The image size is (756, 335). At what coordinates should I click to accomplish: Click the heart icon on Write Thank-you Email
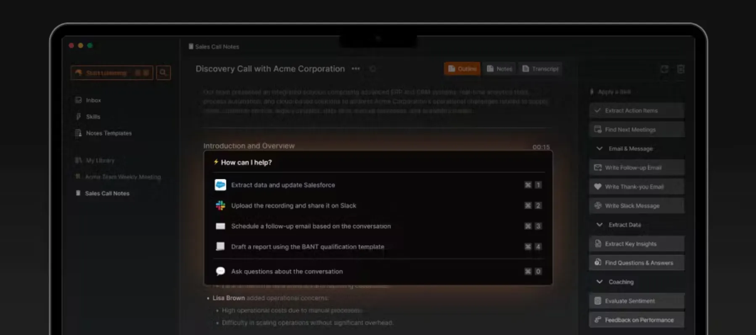coord(597,186)
